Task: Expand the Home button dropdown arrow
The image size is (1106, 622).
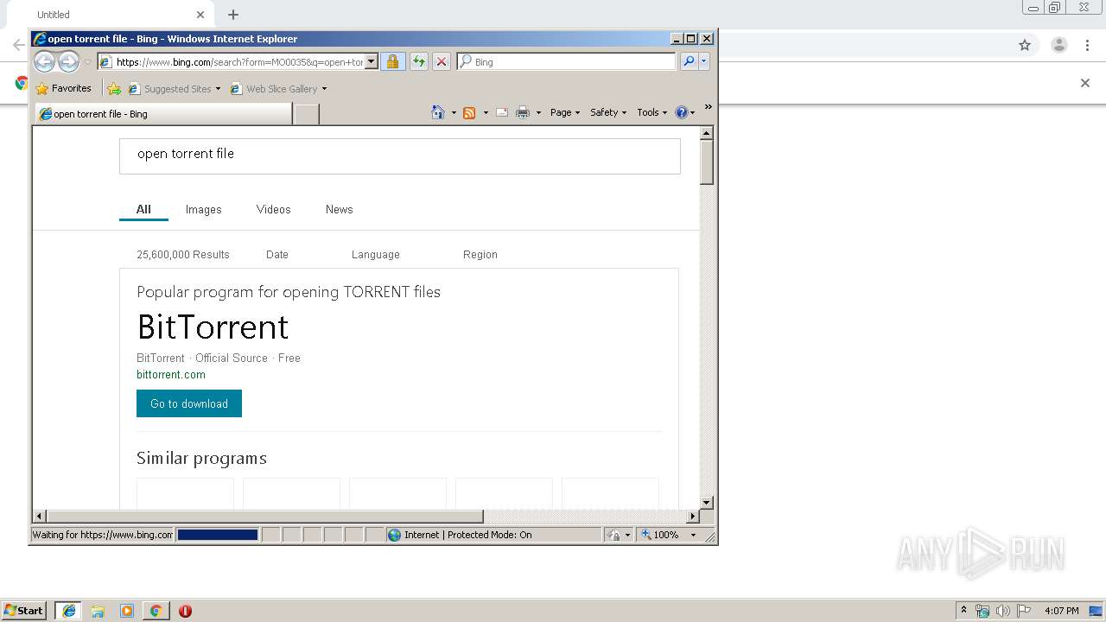Action: tap(454, 112)
